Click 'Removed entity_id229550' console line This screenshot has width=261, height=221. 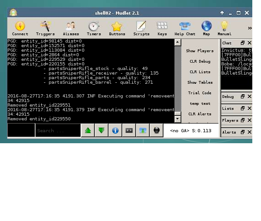click(x=39, y=119)
